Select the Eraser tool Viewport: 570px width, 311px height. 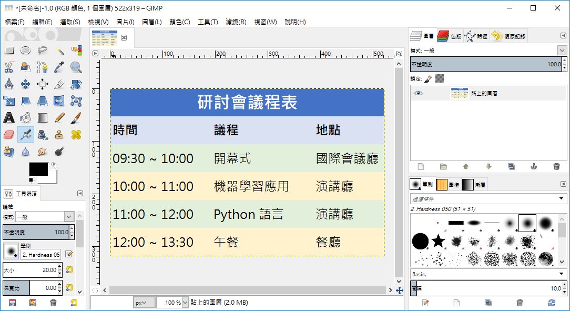9,135
